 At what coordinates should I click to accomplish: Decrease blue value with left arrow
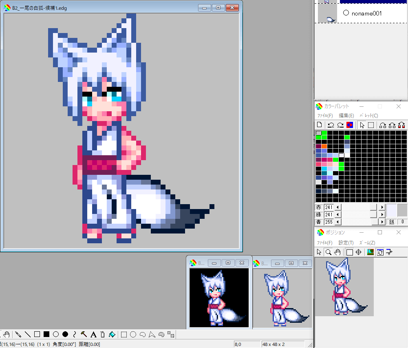[338, 222]
